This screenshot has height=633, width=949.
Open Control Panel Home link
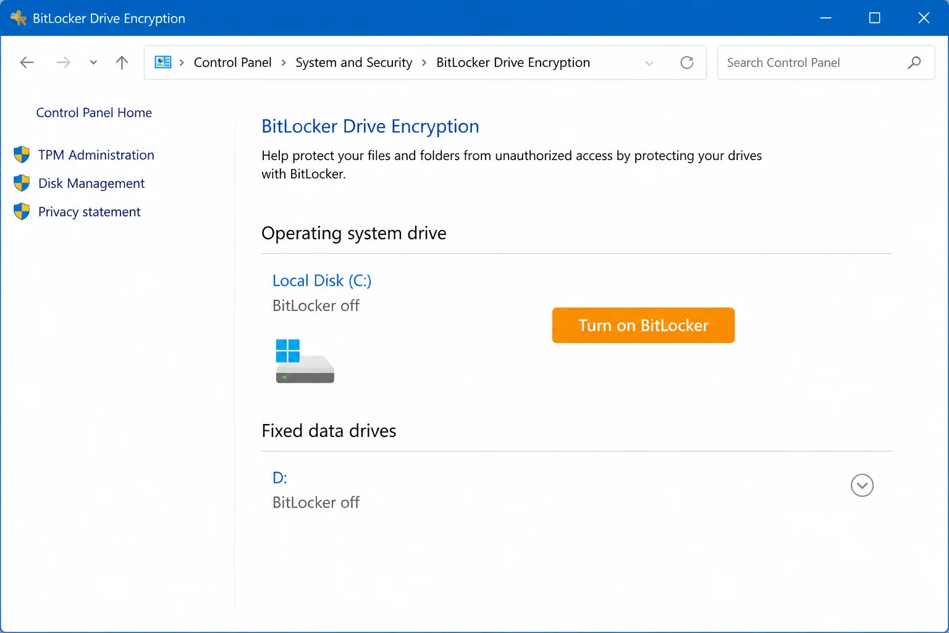click(x=94, y=113)
